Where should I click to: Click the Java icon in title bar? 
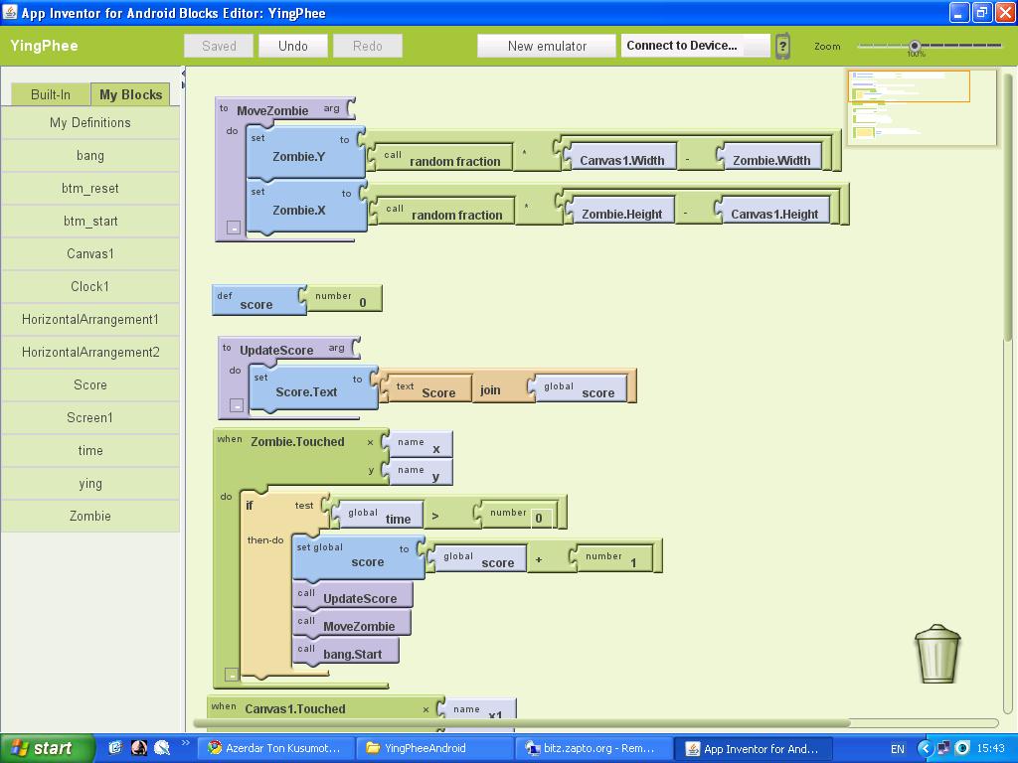tap(10, 12)
